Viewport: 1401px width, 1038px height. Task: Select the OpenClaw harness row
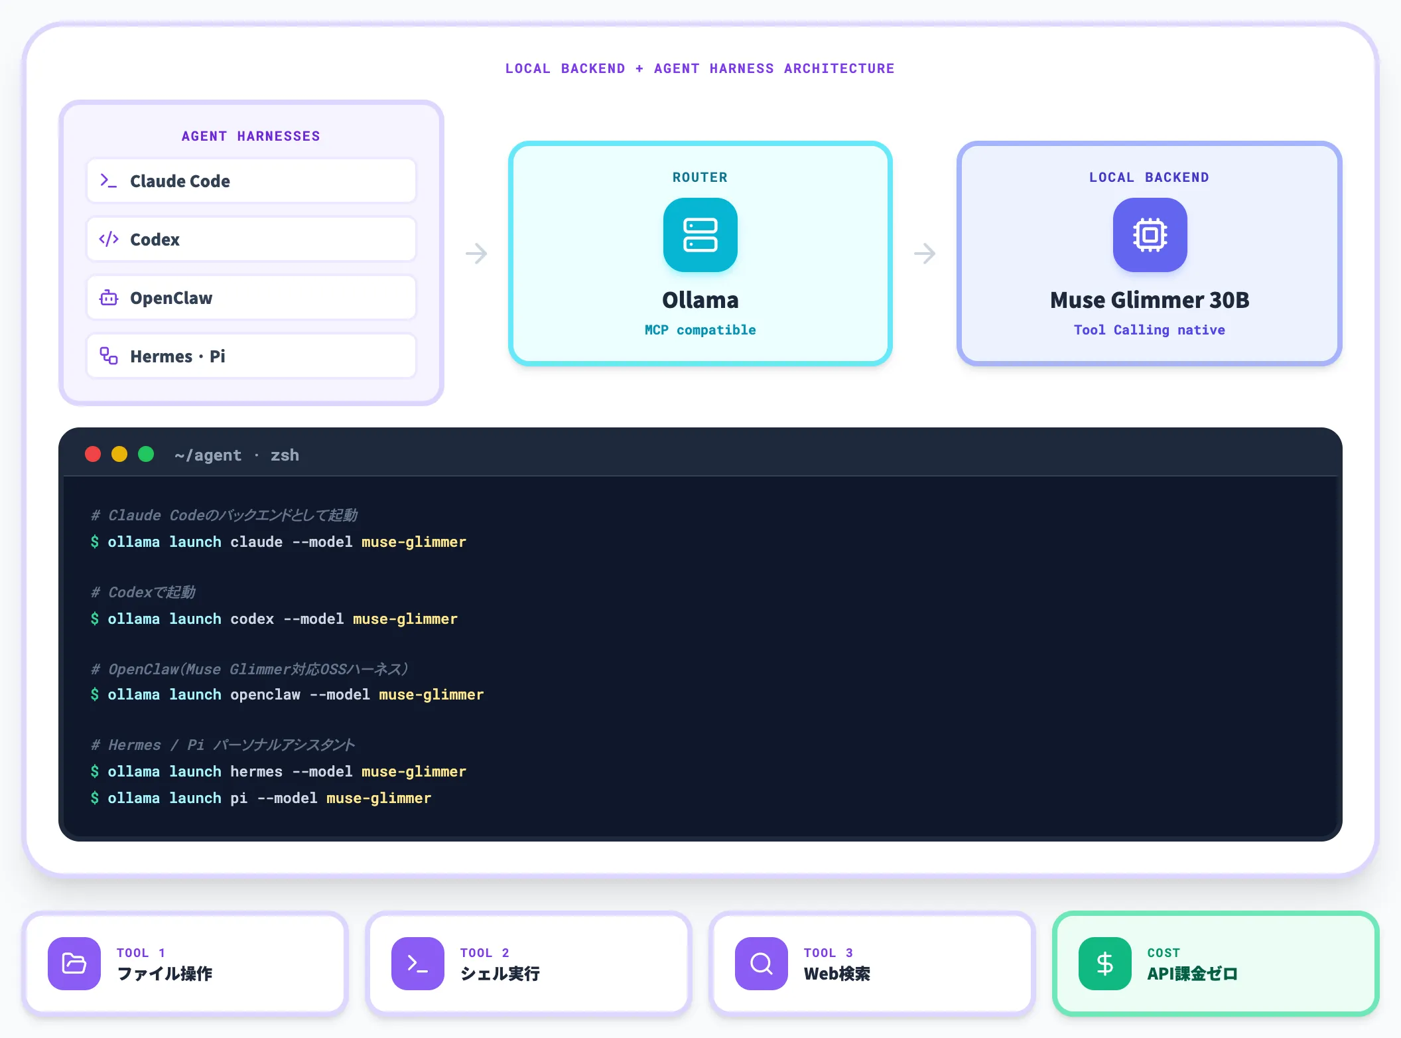point(251,298)
